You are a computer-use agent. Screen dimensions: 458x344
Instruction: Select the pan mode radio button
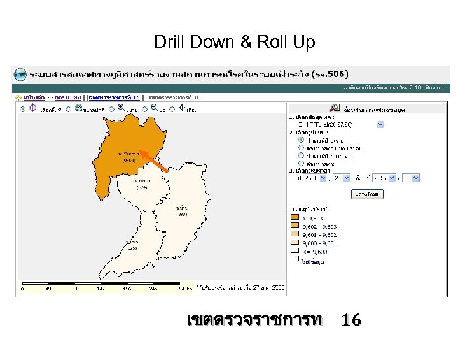172,110
